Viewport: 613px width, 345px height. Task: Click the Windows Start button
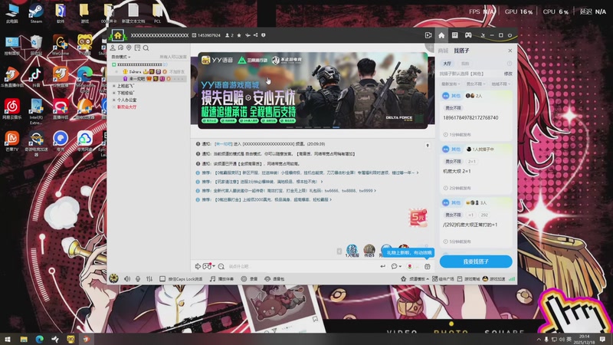tap(8, 339)
